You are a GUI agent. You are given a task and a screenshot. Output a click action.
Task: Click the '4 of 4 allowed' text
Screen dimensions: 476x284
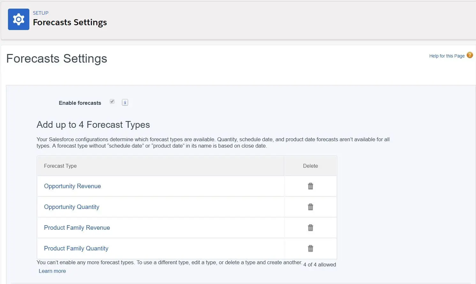[x=320, y=265]
